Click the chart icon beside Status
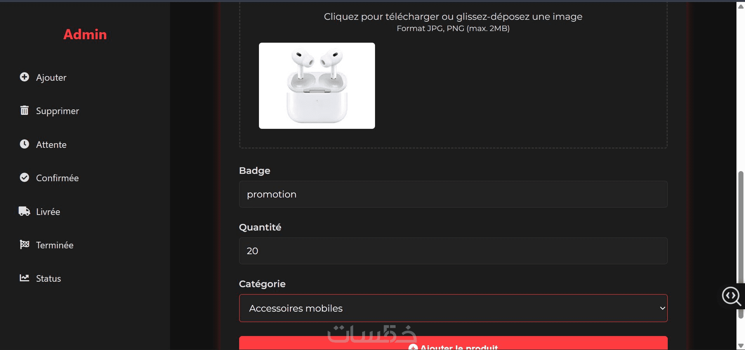The height and width of the screenshot is (350, 745). [x=24, y=278]
